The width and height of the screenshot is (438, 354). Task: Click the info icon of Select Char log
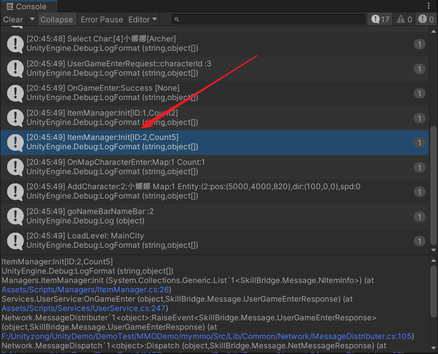14,44
